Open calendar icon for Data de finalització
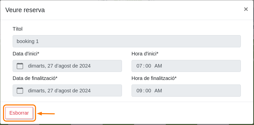 pyautogui.click(x=20, y=91)
